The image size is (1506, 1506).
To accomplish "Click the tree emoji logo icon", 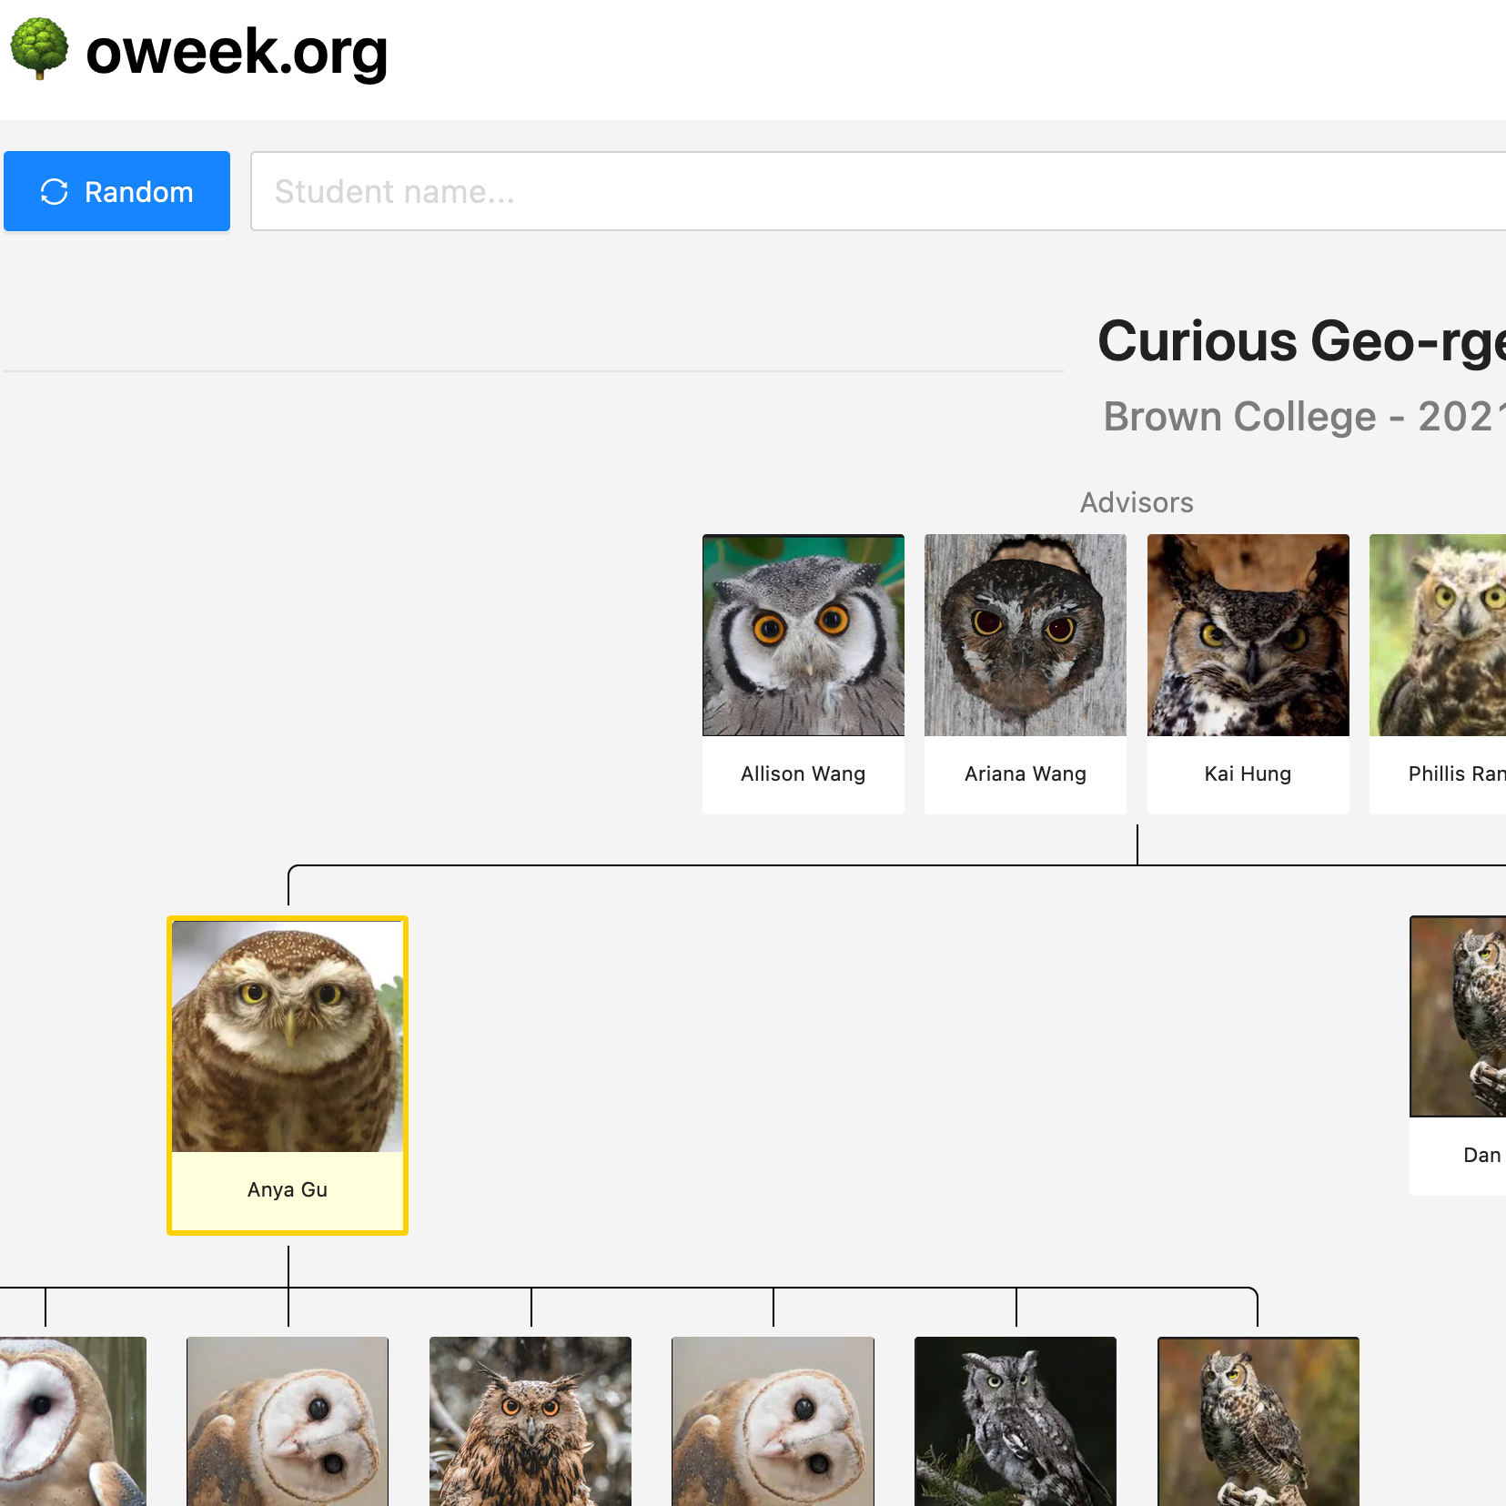I will (x=40, y=50).
